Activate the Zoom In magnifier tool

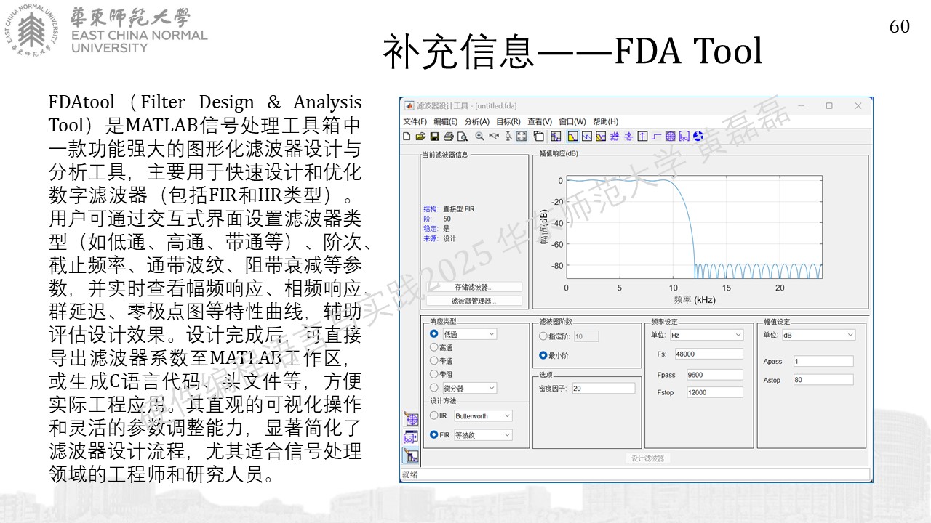pyautogui.click(x=479, y=136)
